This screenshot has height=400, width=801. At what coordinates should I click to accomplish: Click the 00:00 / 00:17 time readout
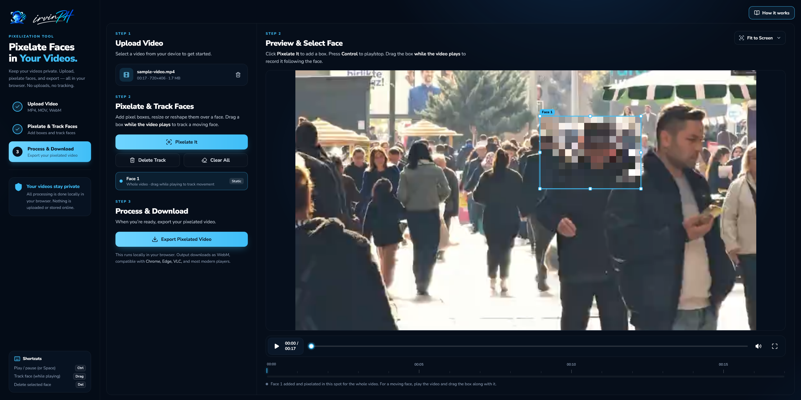pos(292,346)
